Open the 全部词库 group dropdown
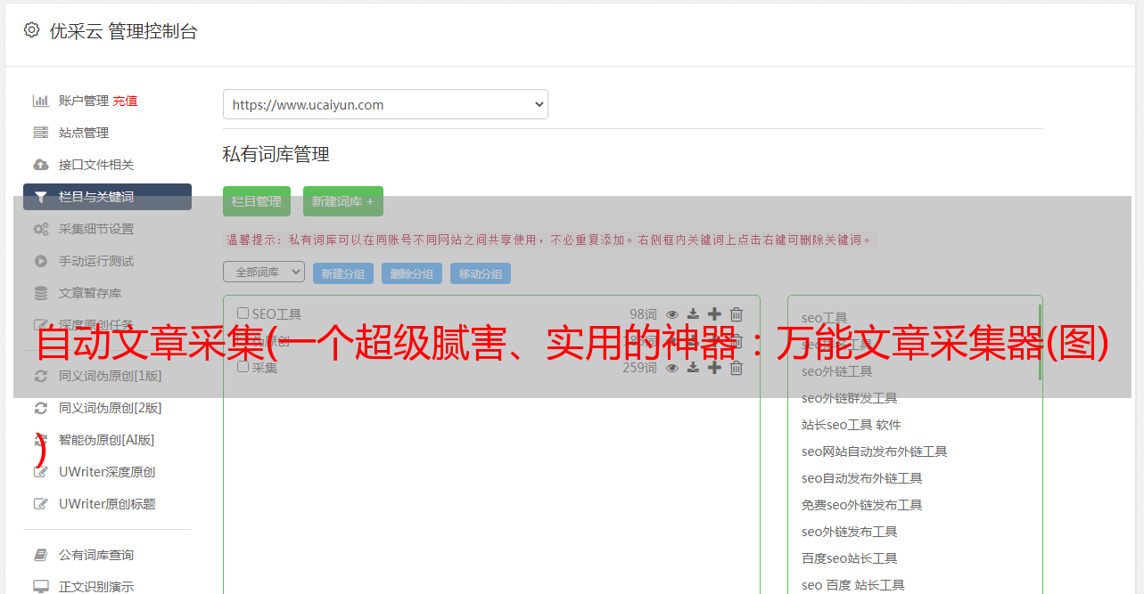The height and width of the screenshot is (594, 1144). (264, 273)
